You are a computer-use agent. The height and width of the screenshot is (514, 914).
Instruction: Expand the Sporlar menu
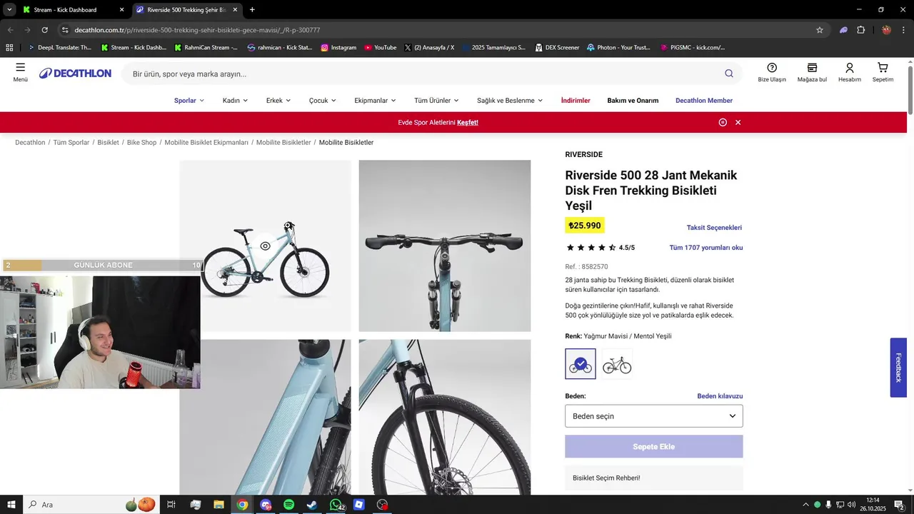click(x=189, y=101)
